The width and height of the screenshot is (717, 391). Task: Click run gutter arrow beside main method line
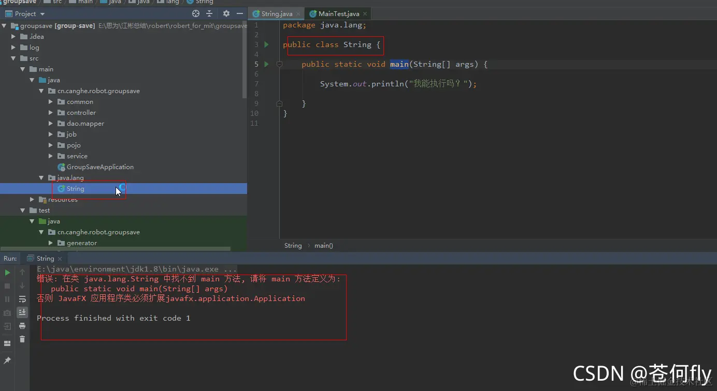(266, 64)
